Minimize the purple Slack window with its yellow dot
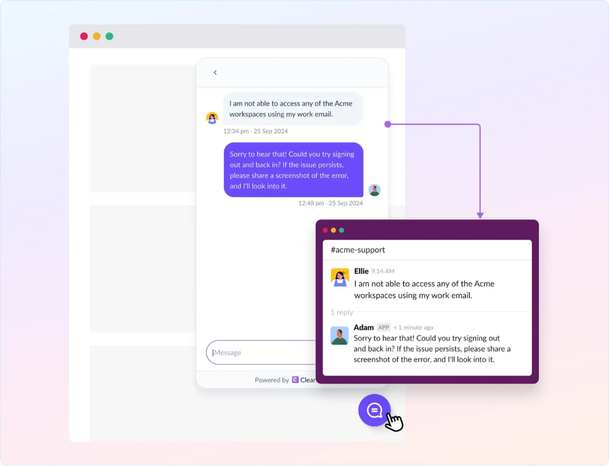 [x=334, y=230]
